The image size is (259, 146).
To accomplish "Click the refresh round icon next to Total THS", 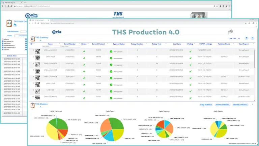I will pos(247,38).
